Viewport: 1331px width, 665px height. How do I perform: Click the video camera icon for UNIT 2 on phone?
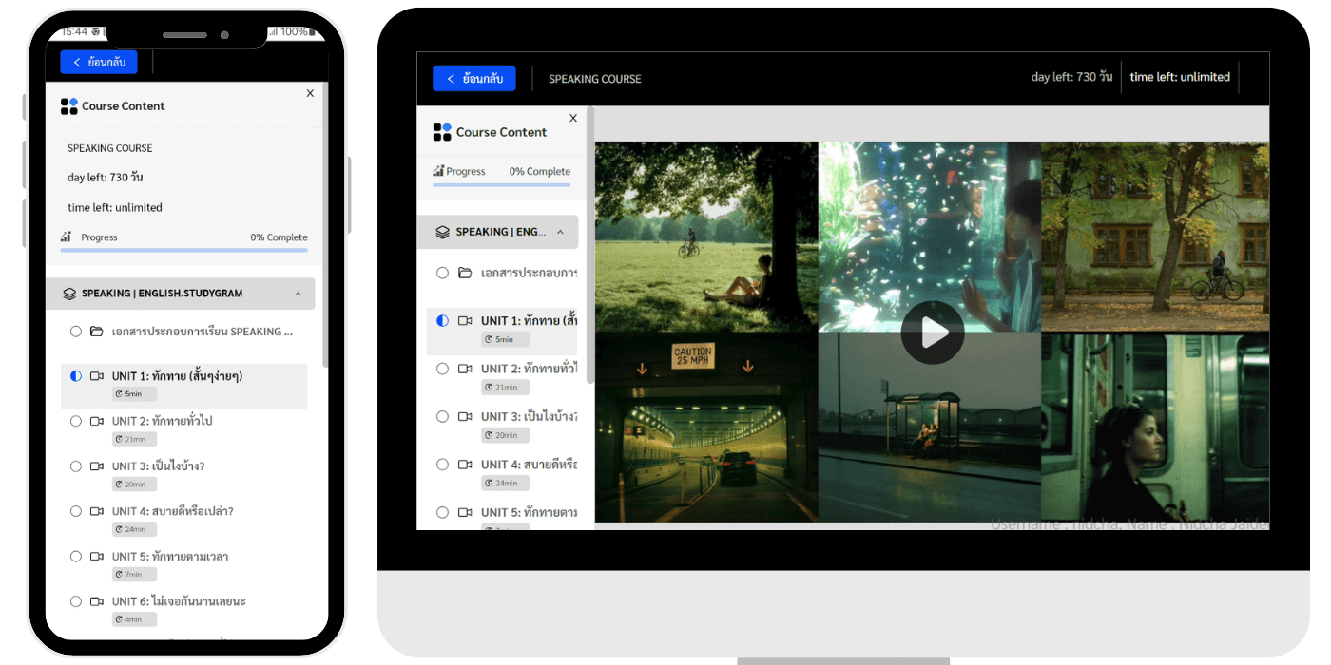point(97,421)
